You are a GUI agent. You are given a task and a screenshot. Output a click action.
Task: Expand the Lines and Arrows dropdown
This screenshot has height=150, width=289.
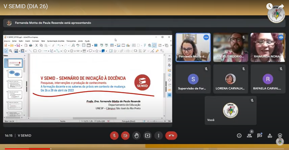[49, 51]
